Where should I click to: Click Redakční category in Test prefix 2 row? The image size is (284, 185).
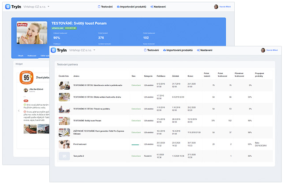pos(148,156)
